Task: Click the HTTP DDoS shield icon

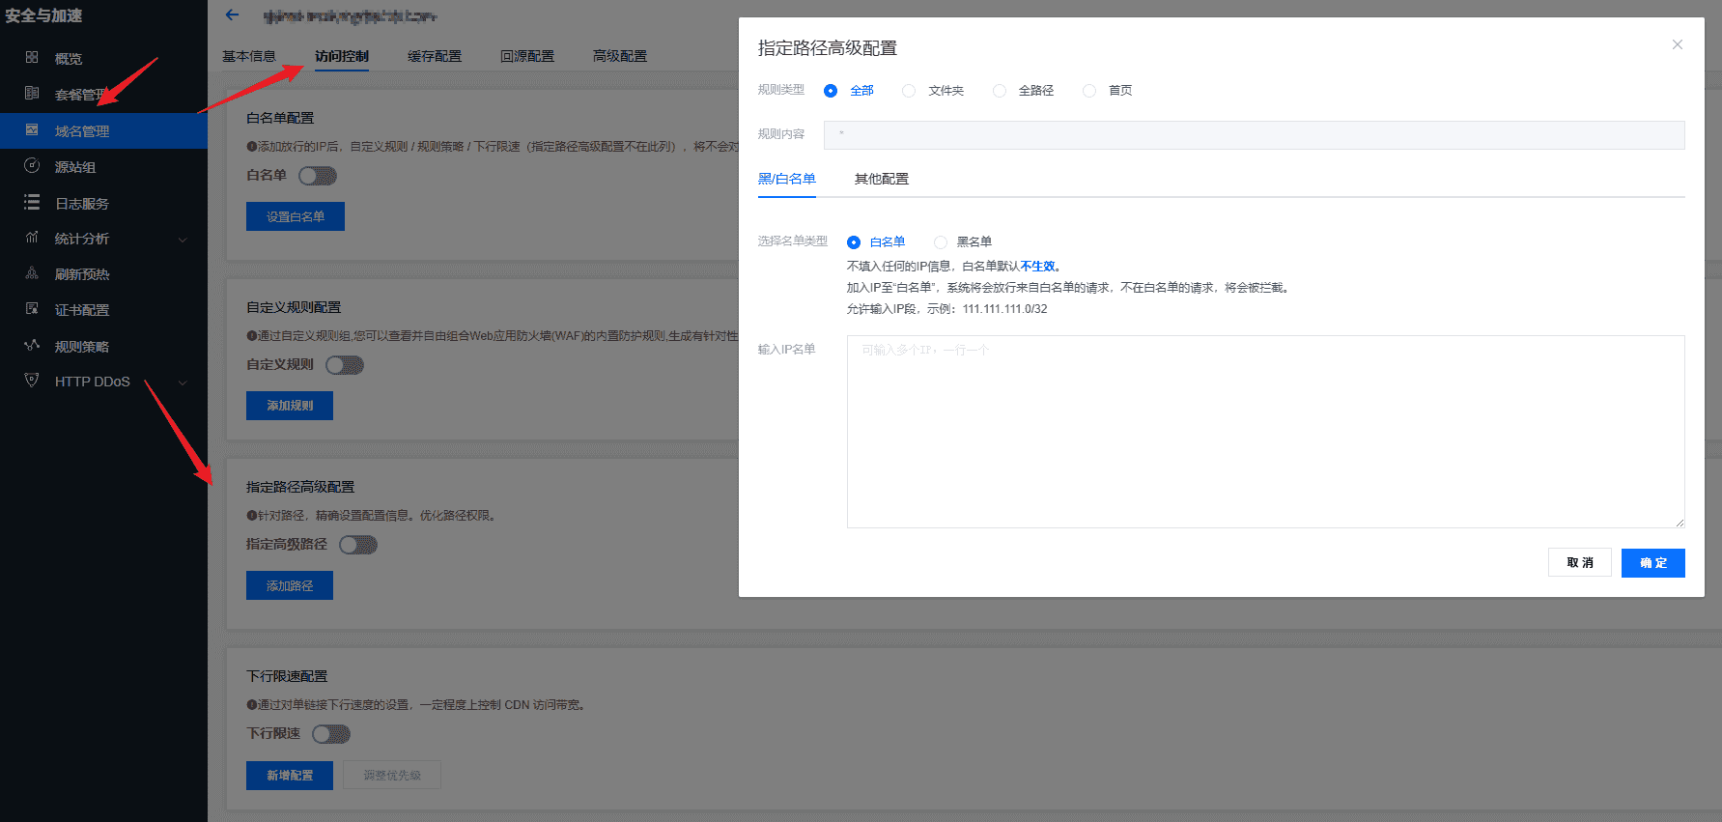Action: tap(32, 381)
